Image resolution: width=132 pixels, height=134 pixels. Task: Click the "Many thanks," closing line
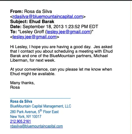[22, 83]
